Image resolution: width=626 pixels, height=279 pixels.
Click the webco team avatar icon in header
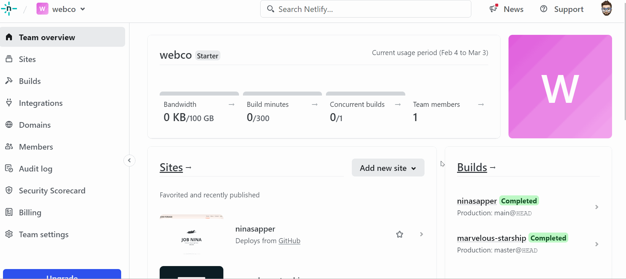click(42, 9)
